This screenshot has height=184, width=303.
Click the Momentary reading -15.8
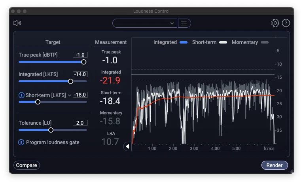[x=110, y=121]
